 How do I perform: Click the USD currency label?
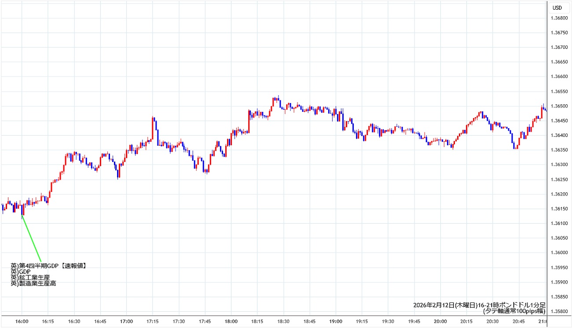(557, 8)
